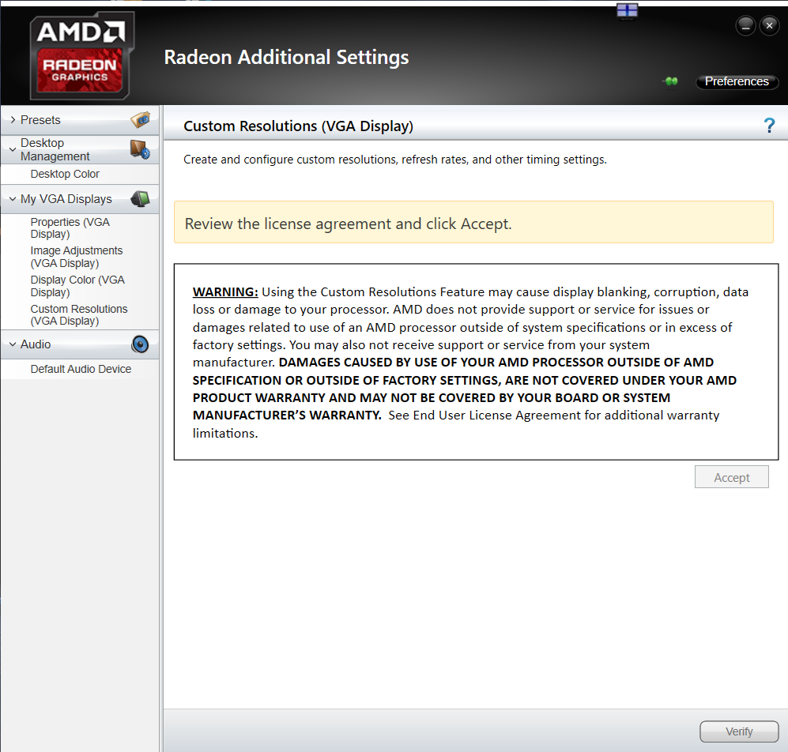The height and width of the screenshot is (752, 788).
Task: Click the Audio section label
Action: (x=36, y=344)
